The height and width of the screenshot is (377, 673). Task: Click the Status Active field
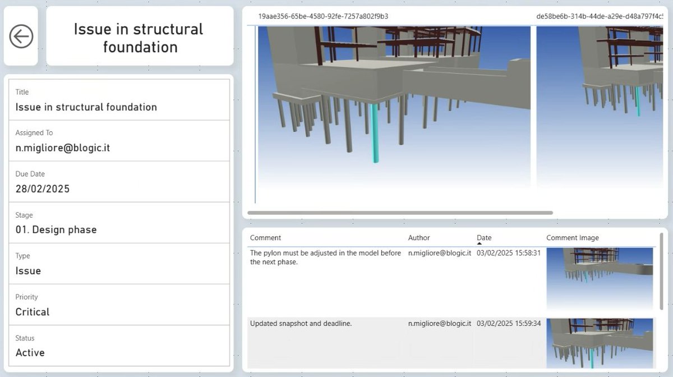tap(119, 346)
